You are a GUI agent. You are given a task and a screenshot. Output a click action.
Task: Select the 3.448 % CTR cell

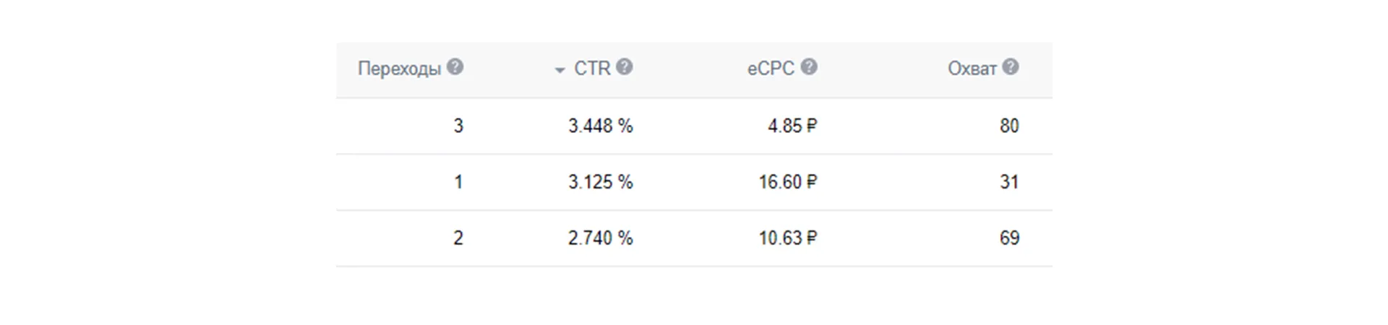[600, 126]
